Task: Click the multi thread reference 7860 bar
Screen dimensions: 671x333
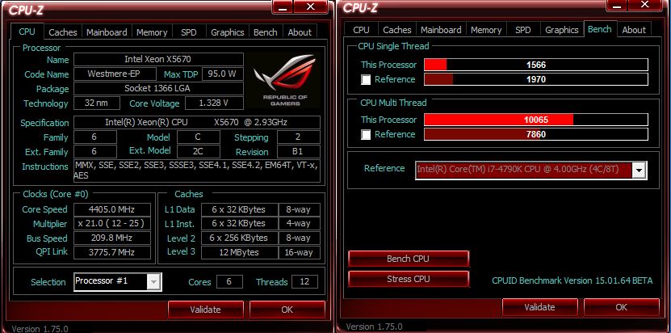Action: click(x=536, y=134)
